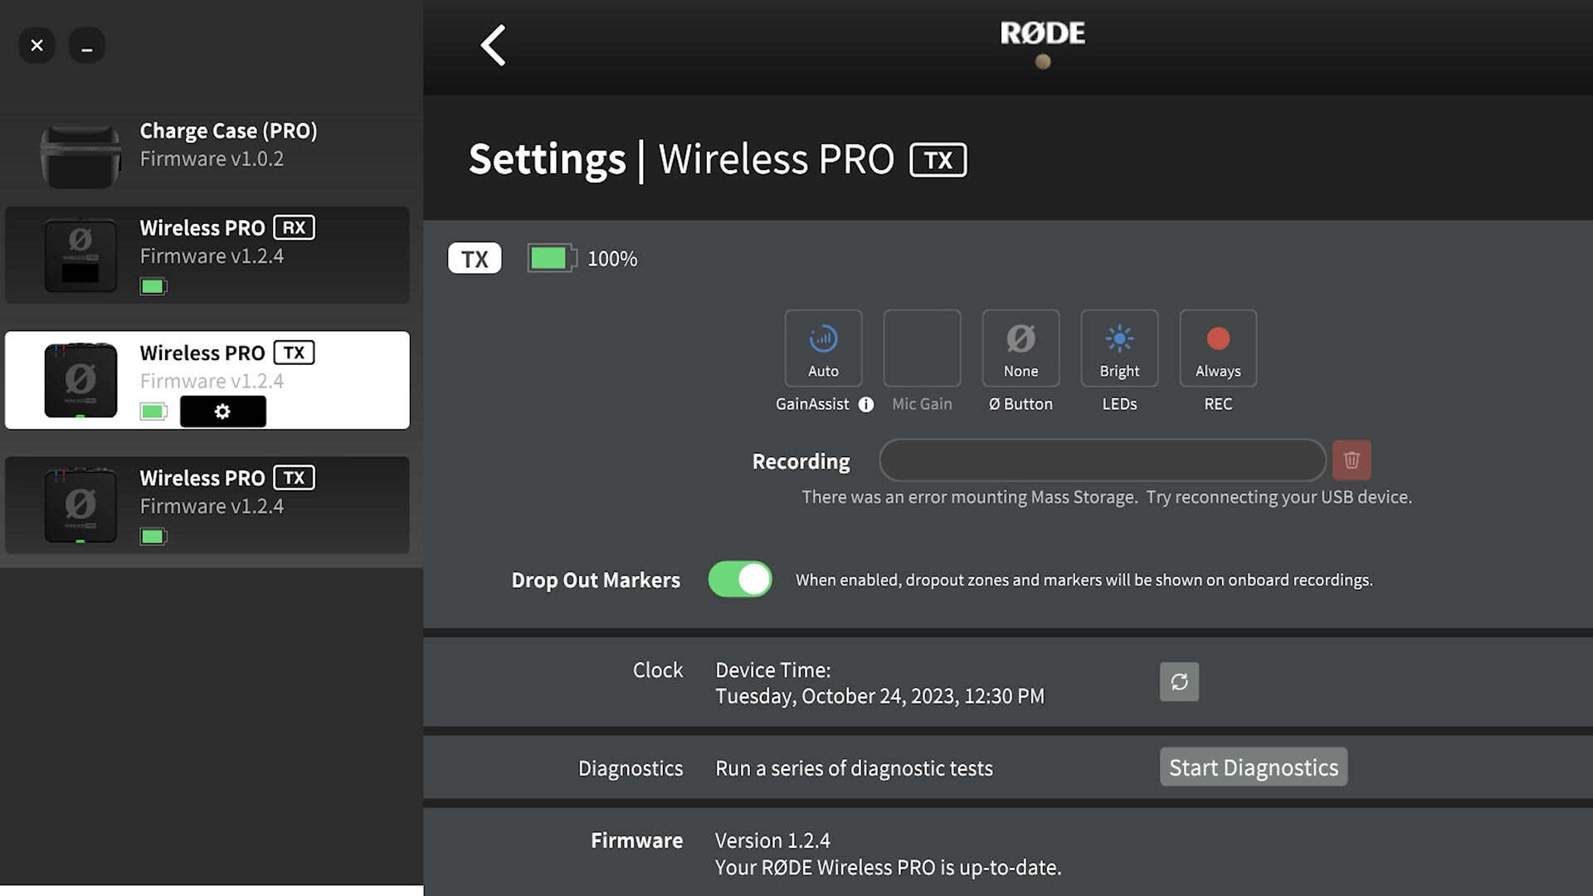Viewport: 1593px width, 896px height.
Task: Show GainAssist info tooltip
Action: point(865,404)
